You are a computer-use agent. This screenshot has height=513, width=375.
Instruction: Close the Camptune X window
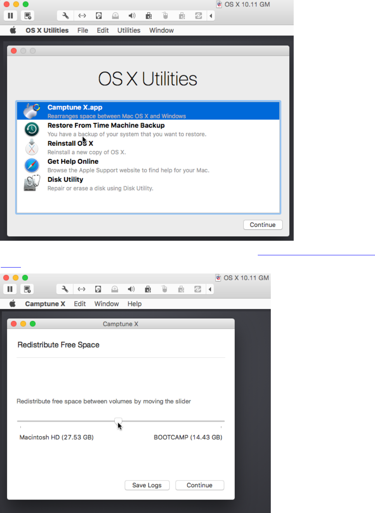14,324
